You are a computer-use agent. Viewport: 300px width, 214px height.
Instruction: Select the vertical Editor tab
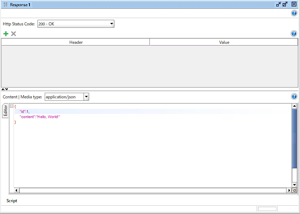(5, 111)
